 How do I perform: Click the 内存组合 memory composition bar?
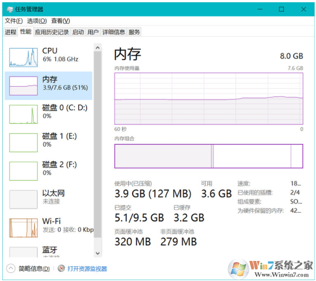pyautogui.click(x=208, y=156)
